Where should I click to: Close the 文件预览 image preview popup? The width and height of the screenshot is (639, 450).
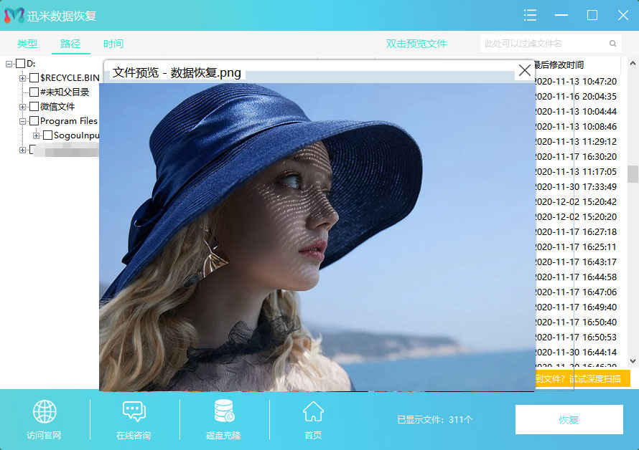525,70
